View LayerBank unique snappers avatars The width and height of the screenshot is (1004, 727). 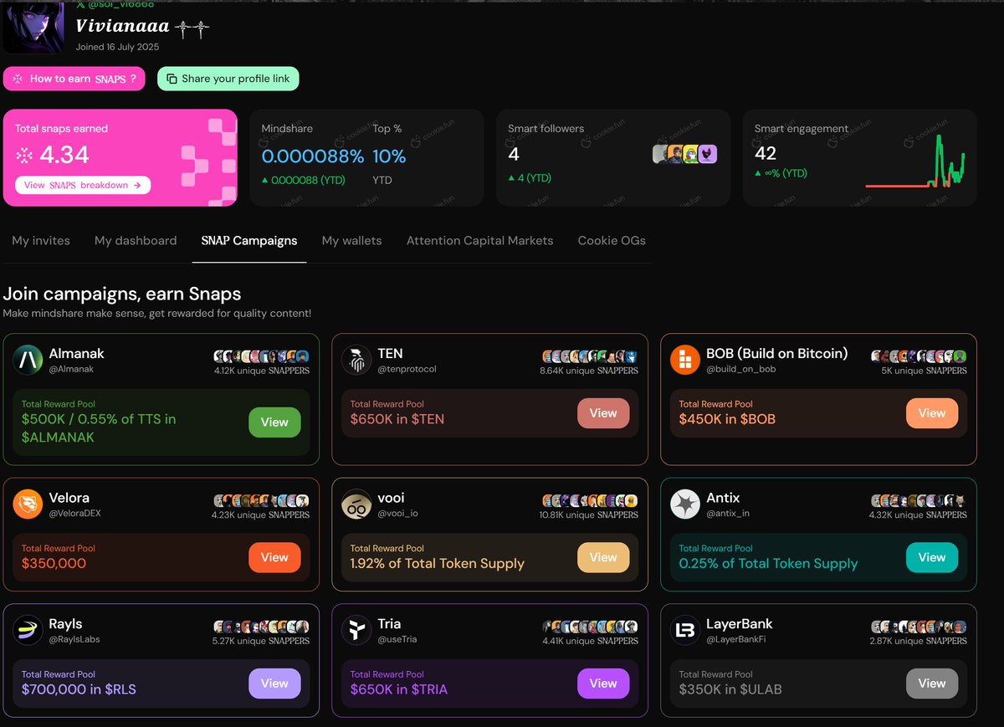(919, 627)
